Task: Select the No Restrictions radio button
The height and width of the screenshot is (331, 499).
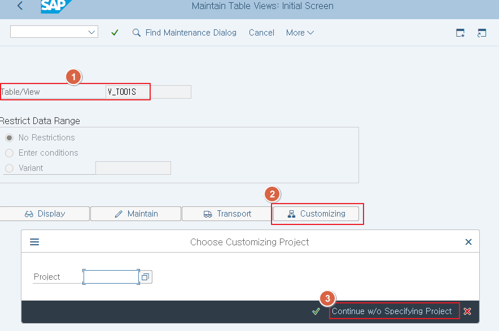Action: pos(9,138)
